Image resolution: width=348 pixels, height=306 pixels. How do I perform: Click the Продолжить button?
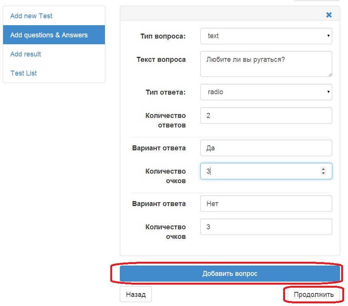[314, 294]
